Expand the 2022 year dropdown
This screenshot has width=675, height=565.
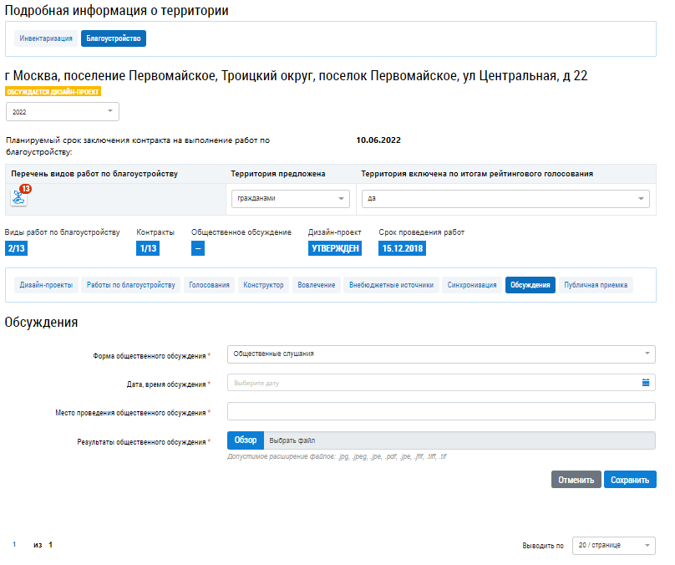click(63, 112)
